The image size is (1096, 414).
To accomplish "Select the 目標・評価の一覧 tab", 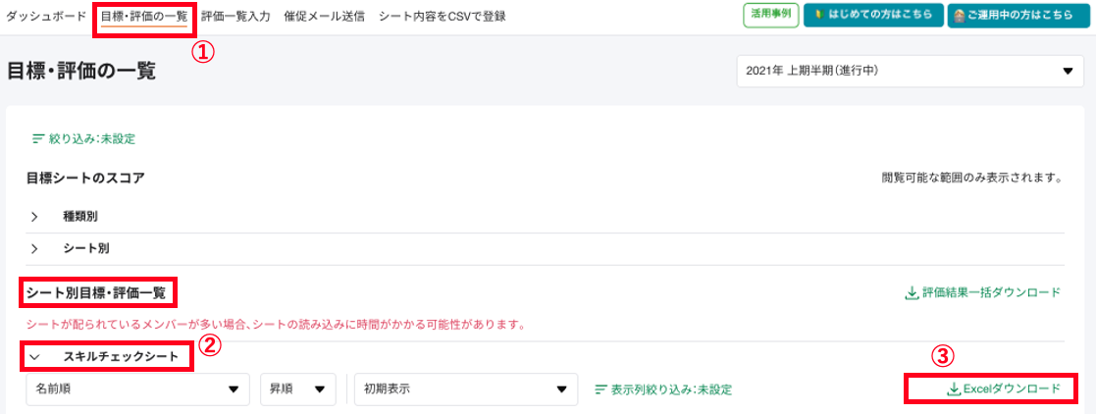I will tap(144, 17).
